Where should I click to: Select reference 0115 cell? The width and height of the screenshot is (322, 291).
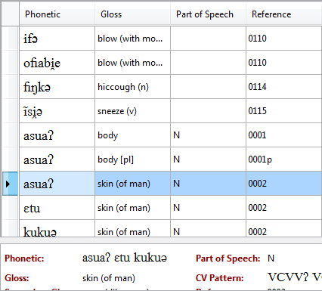(284, 111)
